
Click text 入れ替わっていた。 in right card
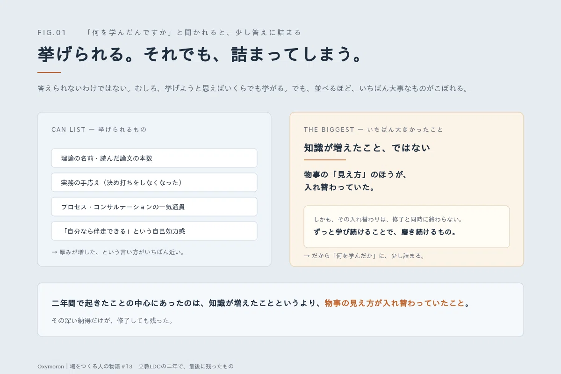341,187
